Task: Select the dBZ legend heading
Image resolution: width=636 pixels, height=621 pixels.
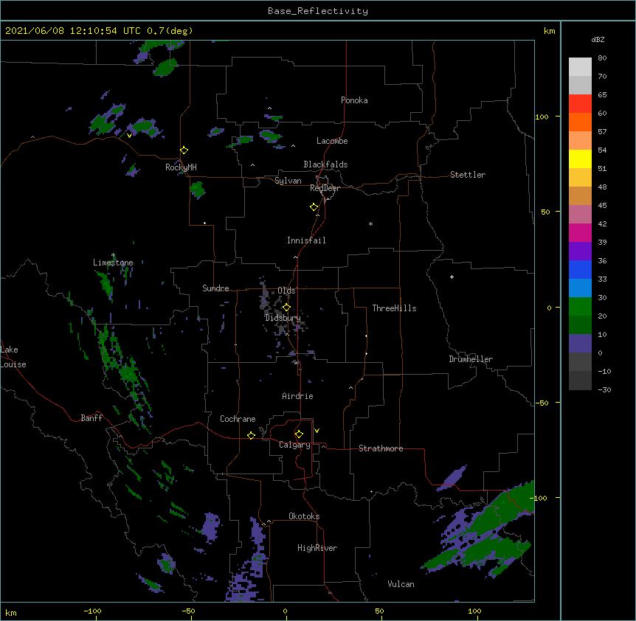Action: pos(598,40)
